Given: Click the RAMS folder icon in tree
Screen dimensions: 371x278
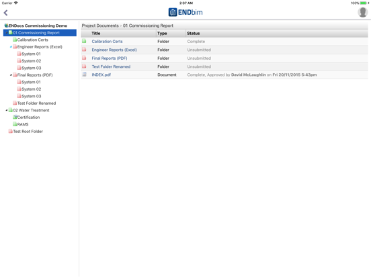Looking at the screenshot, I should (x=15, y=124).
